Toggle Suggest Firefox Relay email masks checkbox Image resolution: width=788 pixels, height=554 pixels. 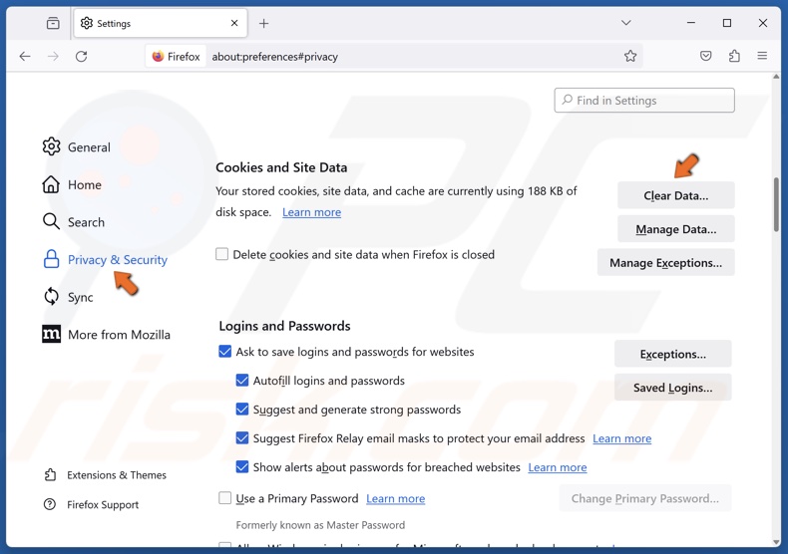pyautogui.click(x=241, y=438)
